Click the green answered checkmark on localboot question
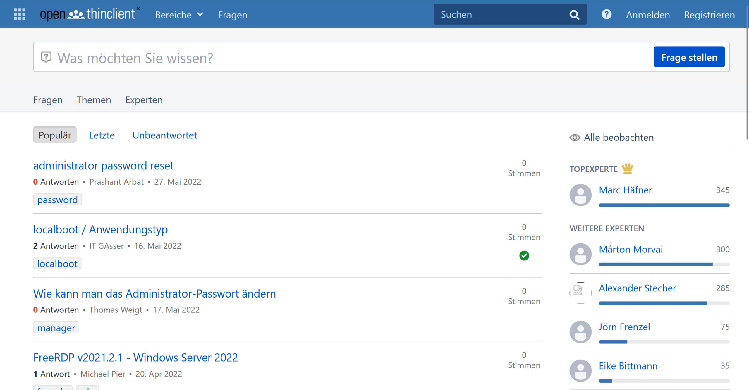Image resolution: width=749 pixels, height=390 pixels. tap(524, 255)
